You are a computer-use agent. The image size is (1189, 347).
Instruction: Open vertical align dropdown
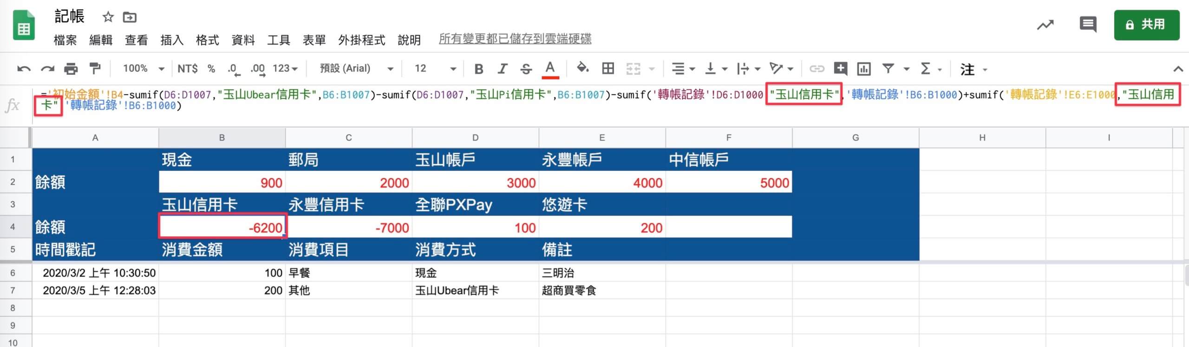click(x=716, y=69)
